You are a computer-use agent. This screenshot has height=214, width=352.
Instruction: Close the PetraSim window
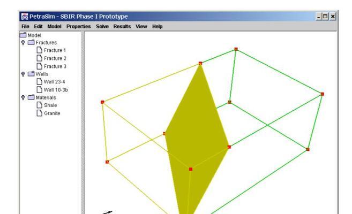333,17
